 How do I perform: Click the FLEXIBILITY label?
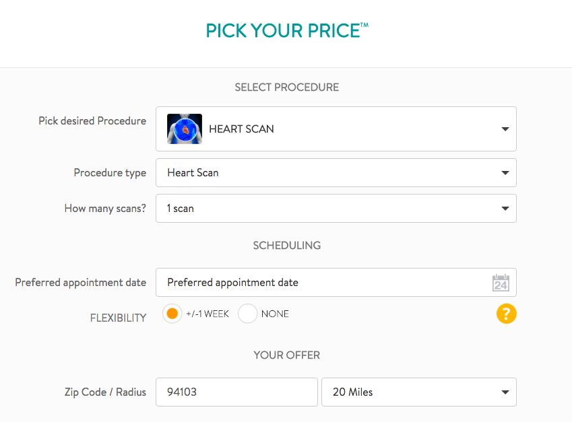[x=118, y=318]
